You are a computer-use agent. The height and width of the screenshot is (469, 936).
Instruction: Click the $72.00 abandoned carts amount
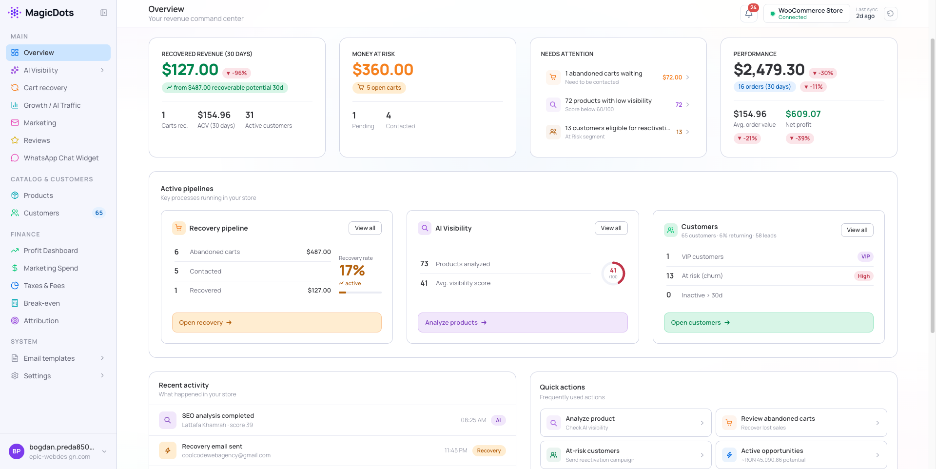click(x=672, y=77)
